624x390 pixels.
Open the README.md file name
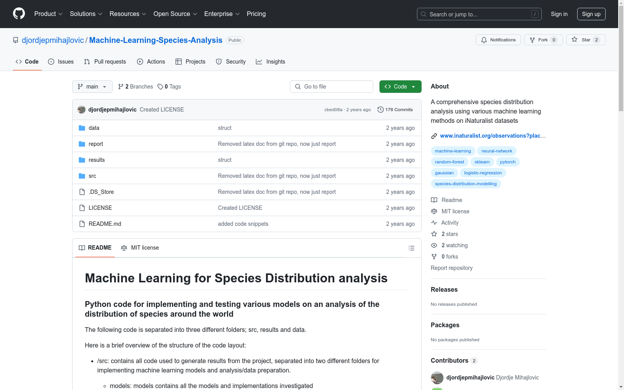[105, 224]
